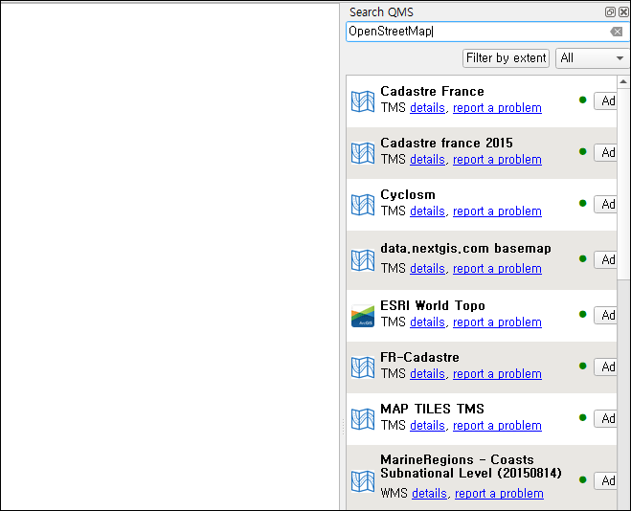Viewport: 631px width, 511px height.
Task: Add the Cadastre france 2015 service
Action: [605, 153]
